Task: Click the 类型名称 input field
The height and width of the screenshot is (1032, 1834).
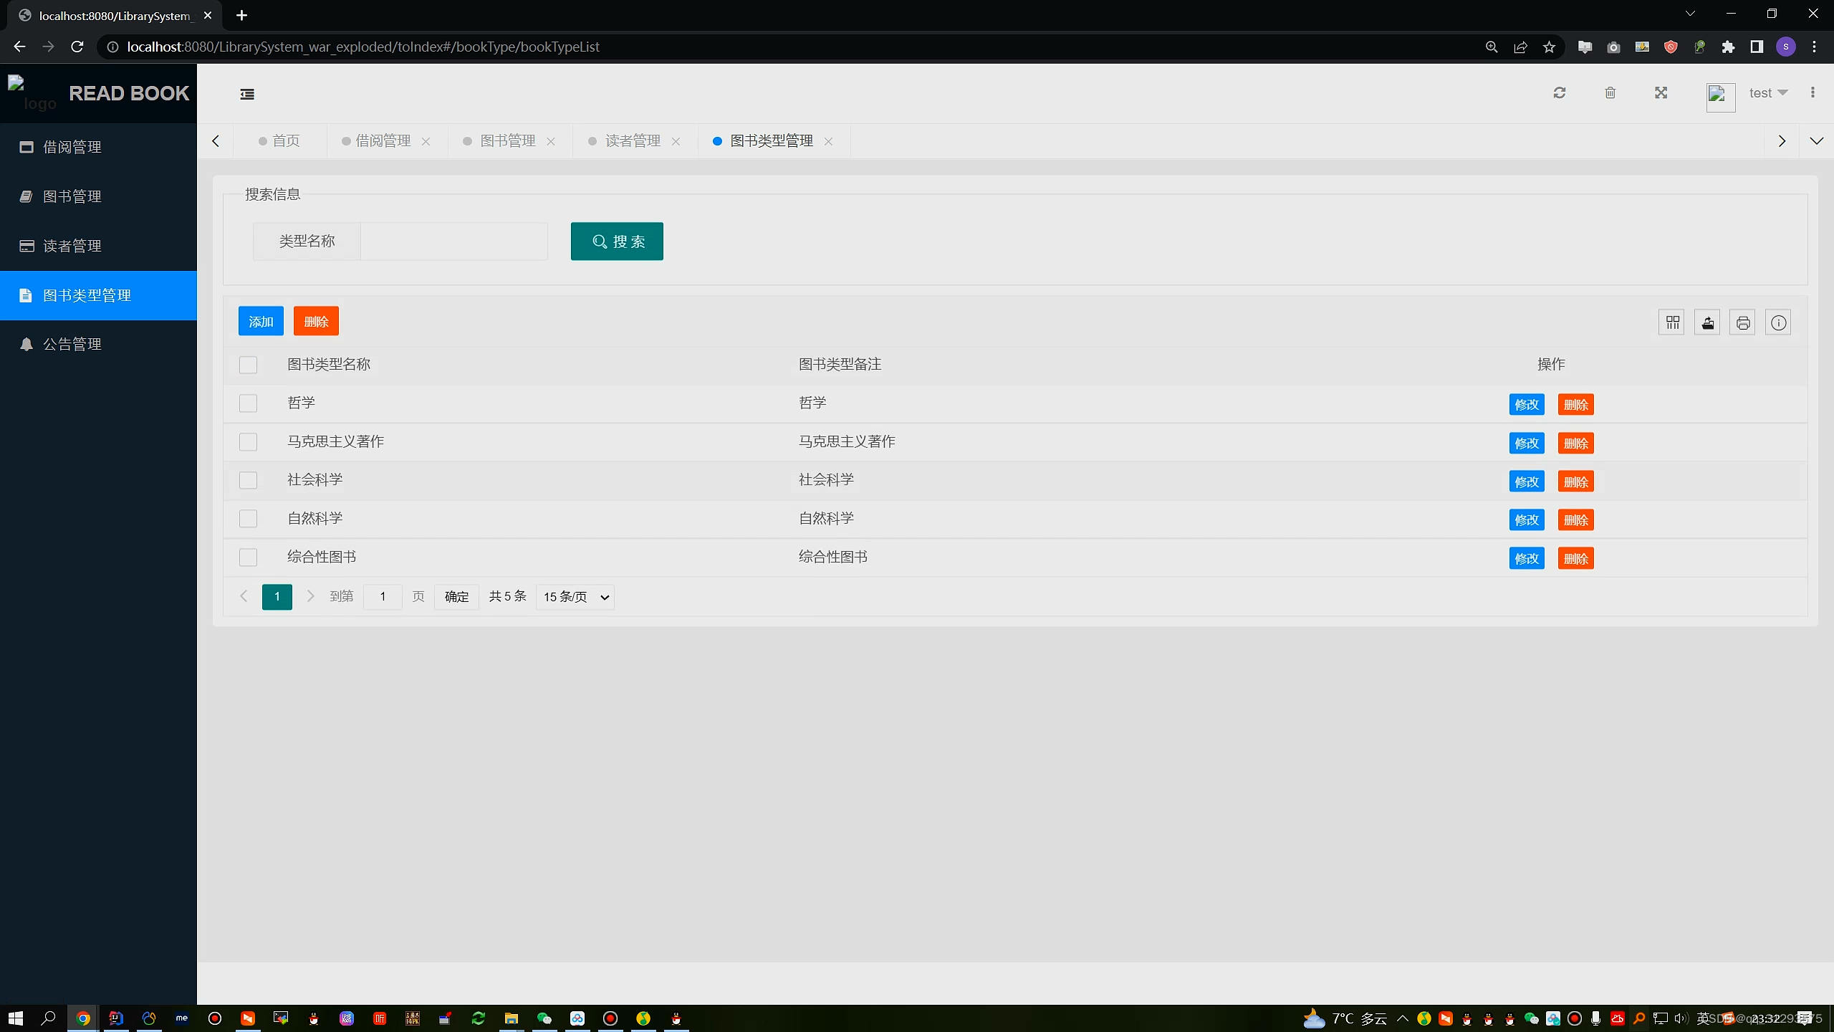Action: pyautogui.click(x=454, y=242)
